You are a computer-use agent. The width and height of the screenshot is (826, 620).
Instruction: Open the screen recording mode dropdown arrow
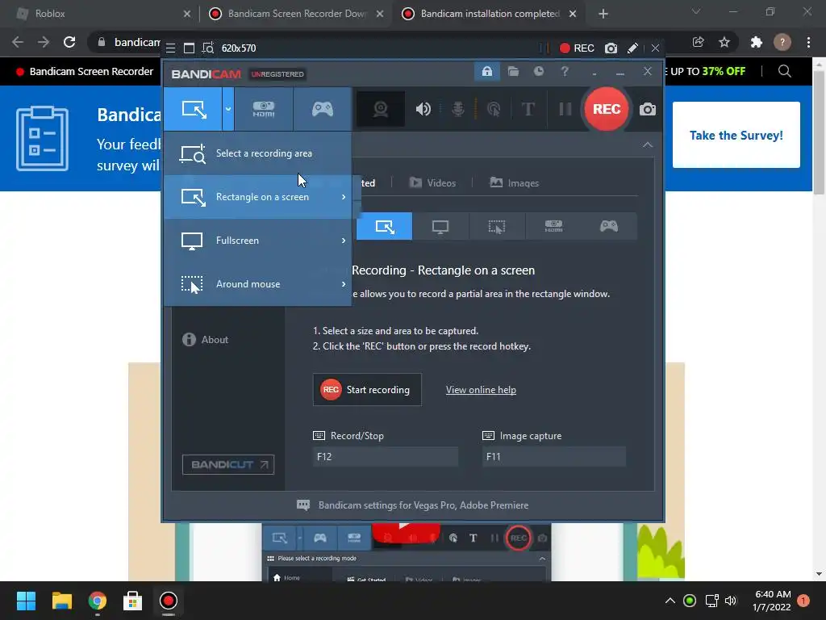click(228, 109)
